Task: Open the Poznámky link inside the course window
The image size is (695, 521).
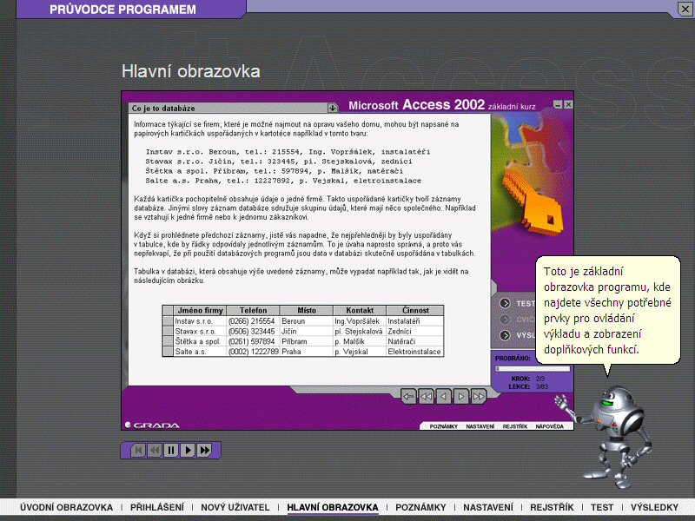Action: [443, 426]
